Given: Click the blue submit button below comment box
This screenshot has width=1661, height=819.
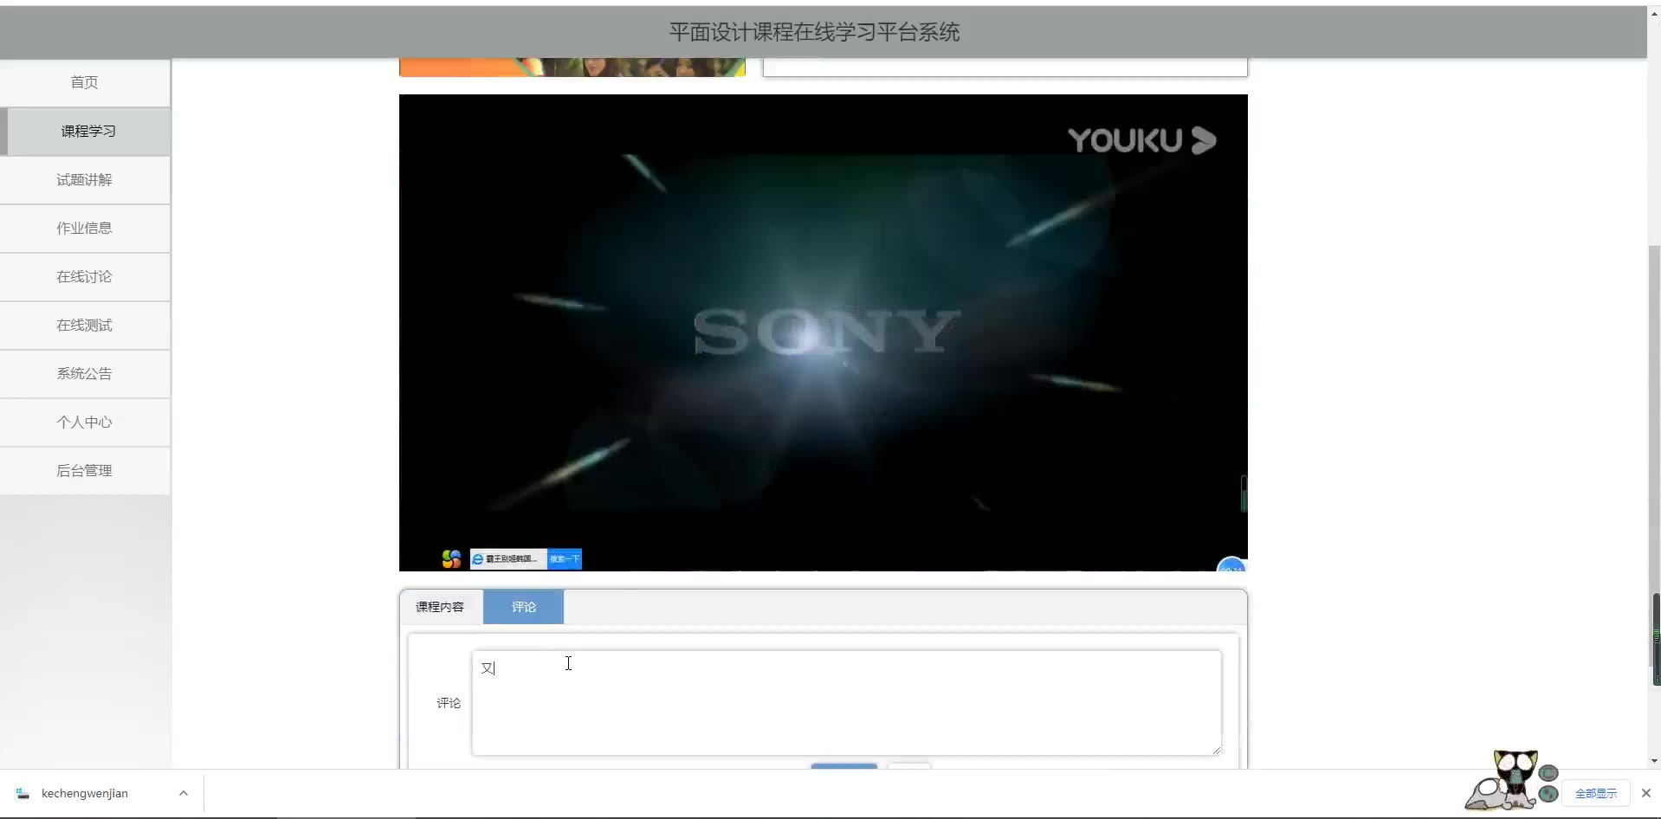Looking at the screenshot, I should point(844,766).
